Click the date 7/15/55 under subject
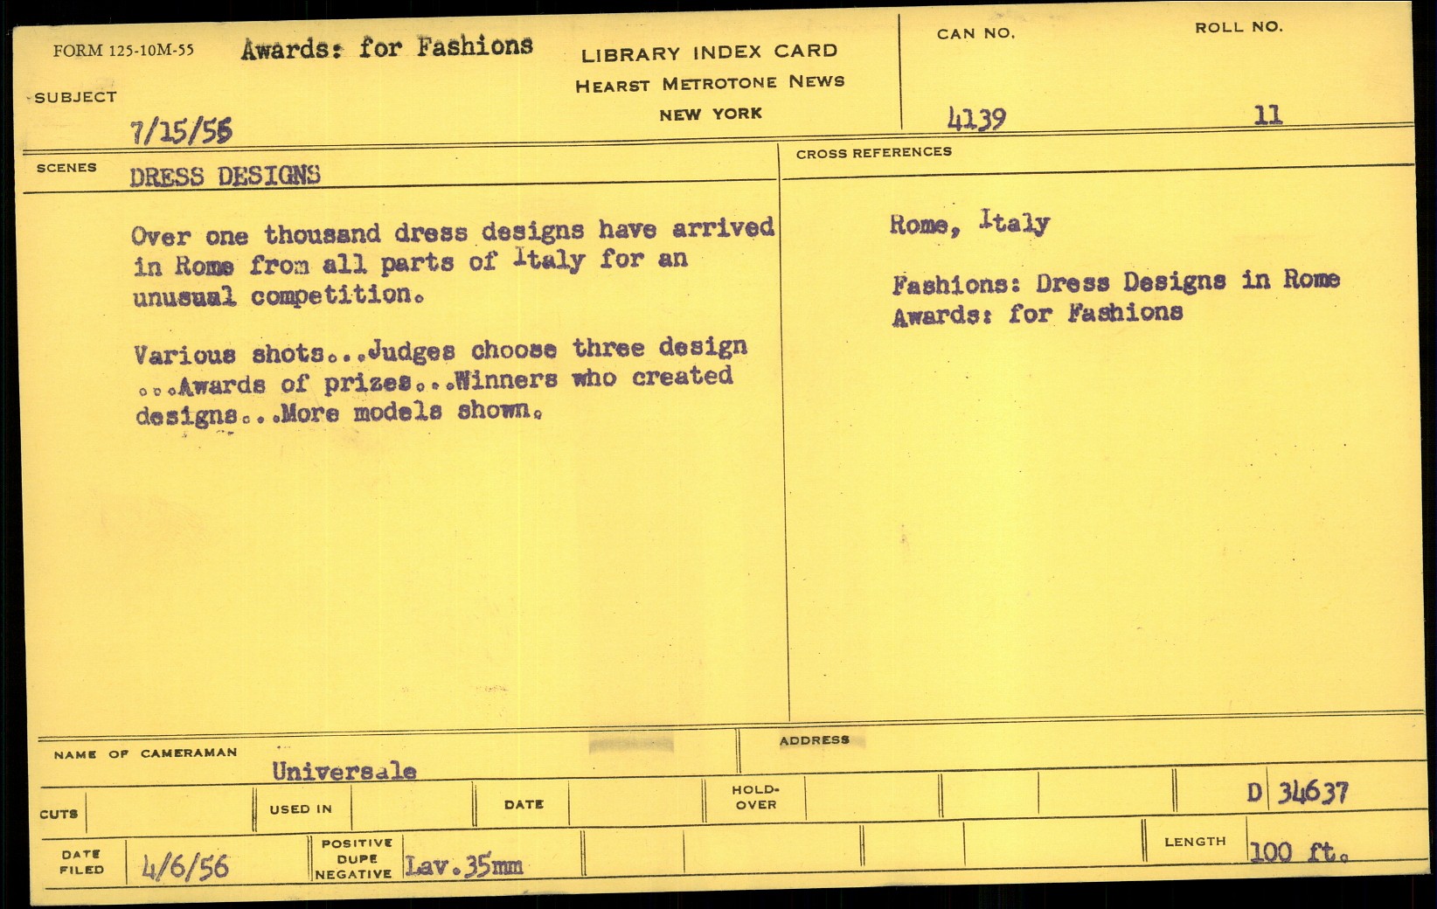Viewport: 1437px width, 909px height. point(181,132)
